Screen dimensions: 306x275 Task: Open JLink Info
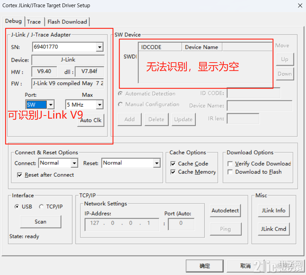274,210
